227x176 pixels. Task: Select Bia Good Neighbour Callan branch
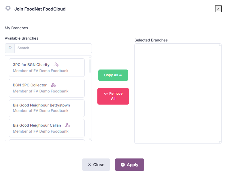coord(47,128)
